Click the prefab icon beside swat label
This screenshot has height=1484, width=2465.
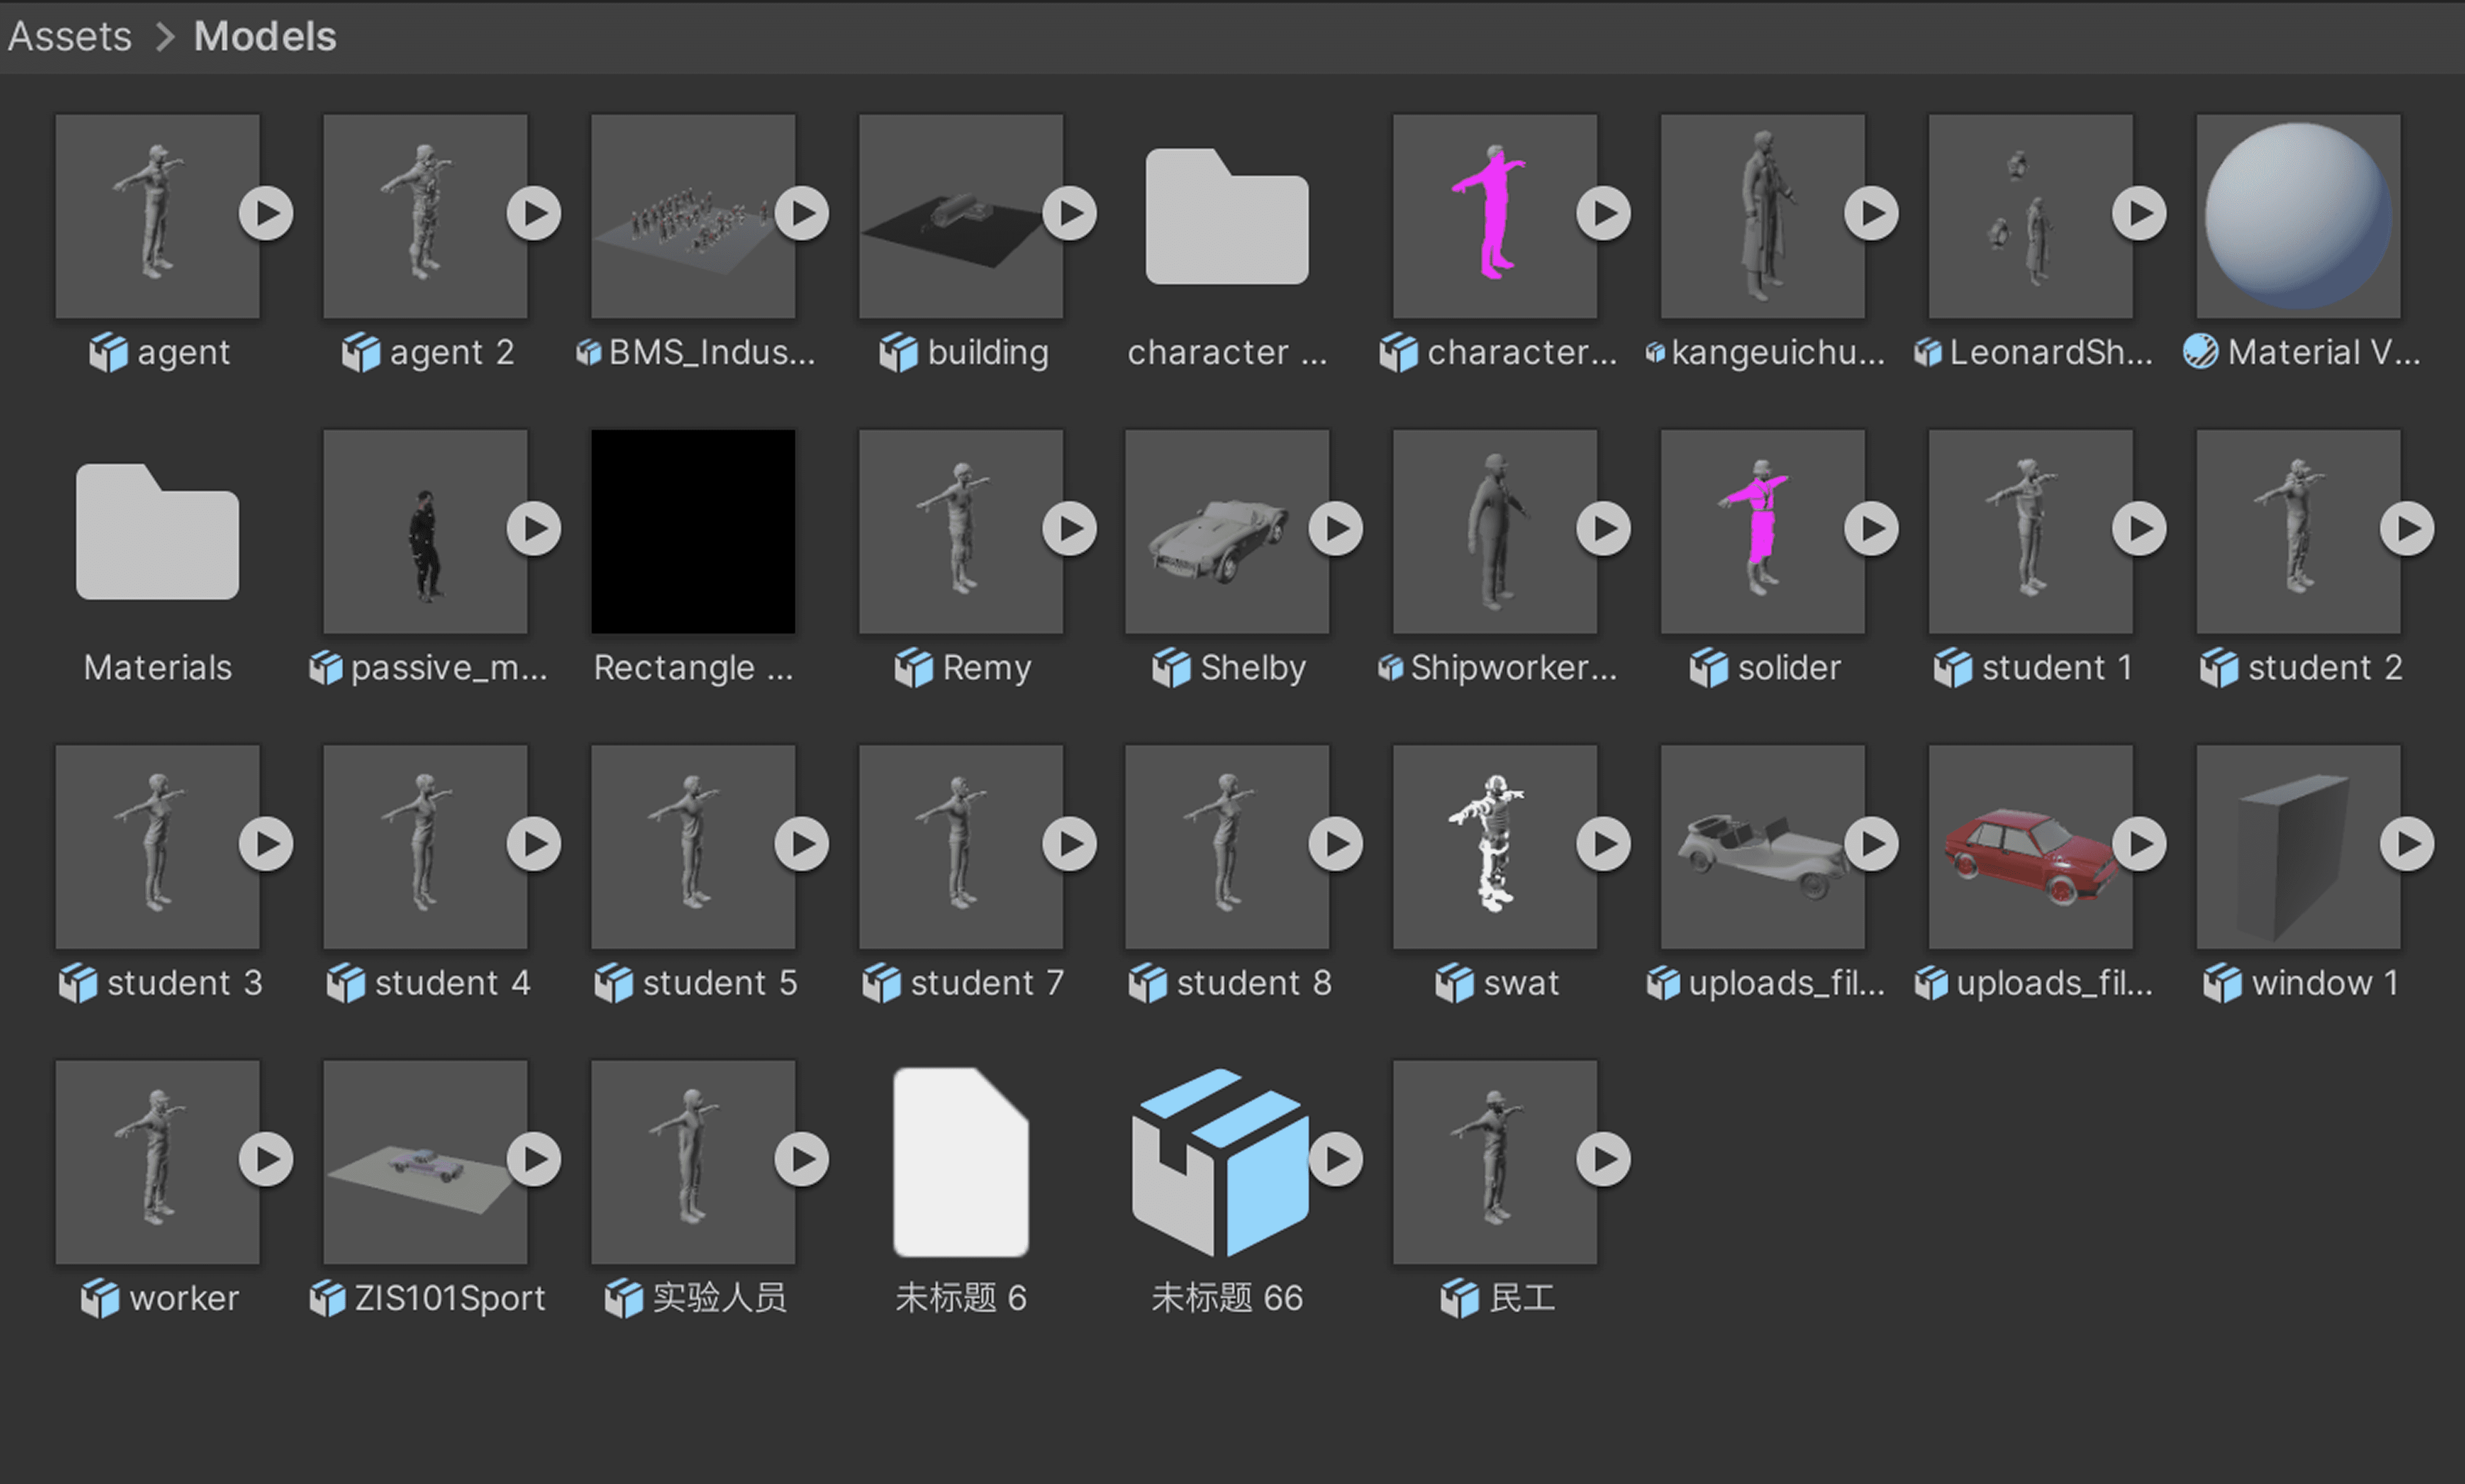1455,984
